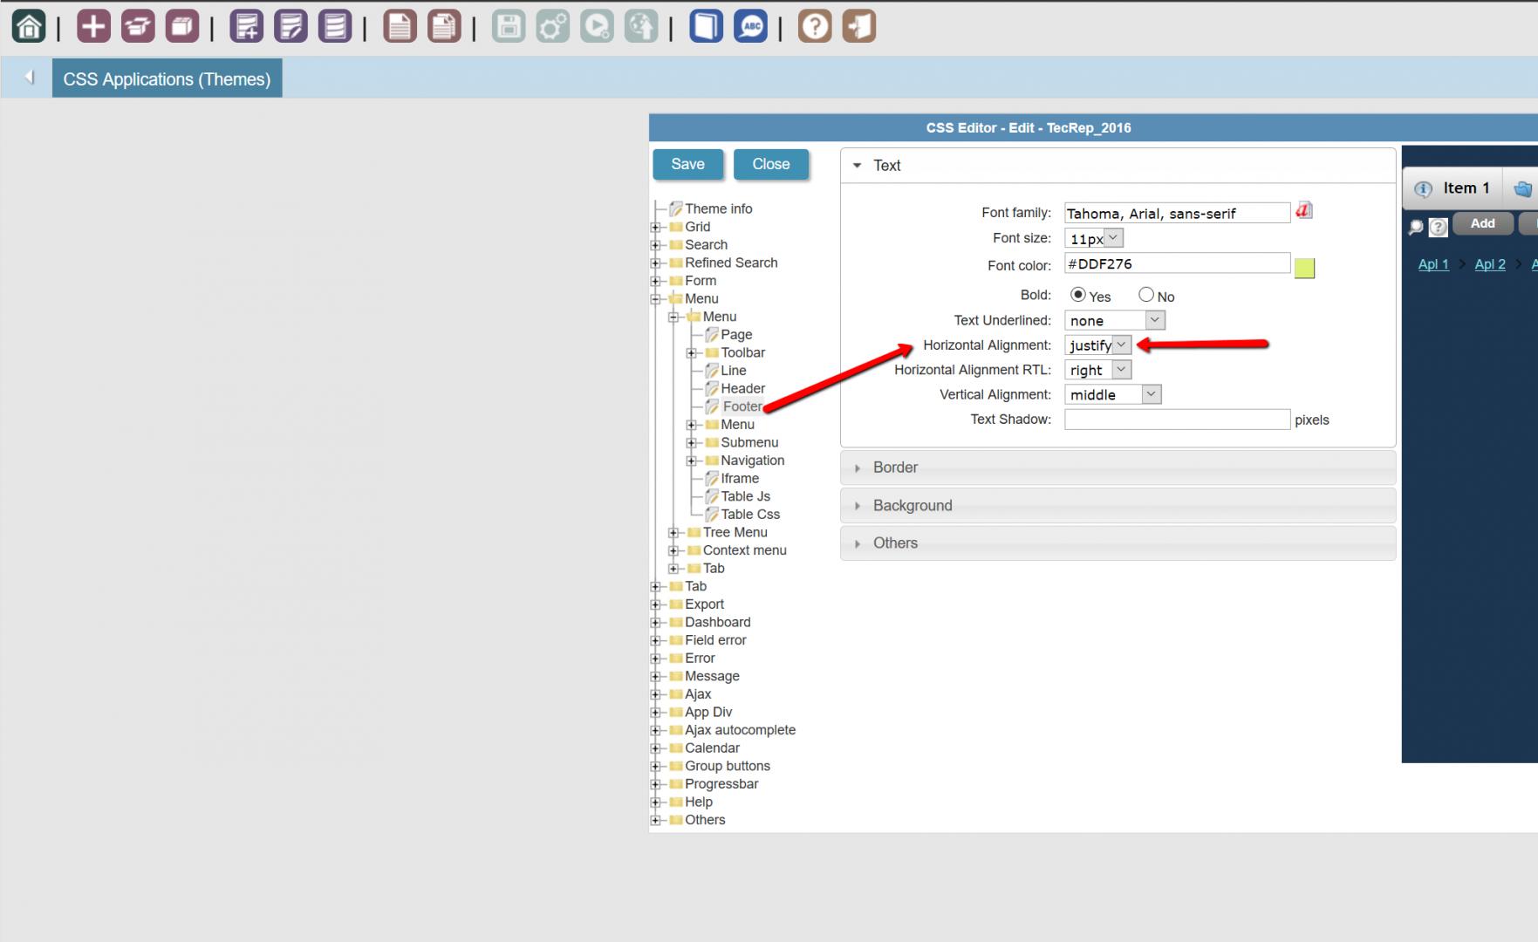This screenshot has width=1538, height=942.
Task: Go to Home via house icon
Action: click(x=29, y=26)
